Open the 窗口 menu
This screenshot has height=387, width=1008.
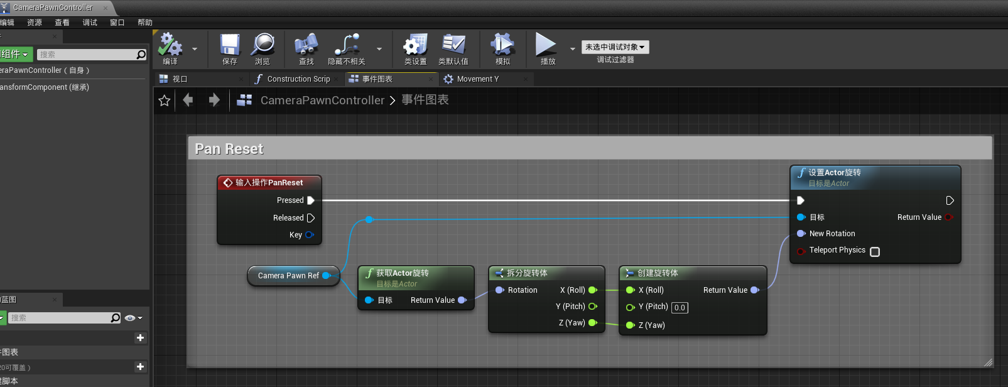117,23
